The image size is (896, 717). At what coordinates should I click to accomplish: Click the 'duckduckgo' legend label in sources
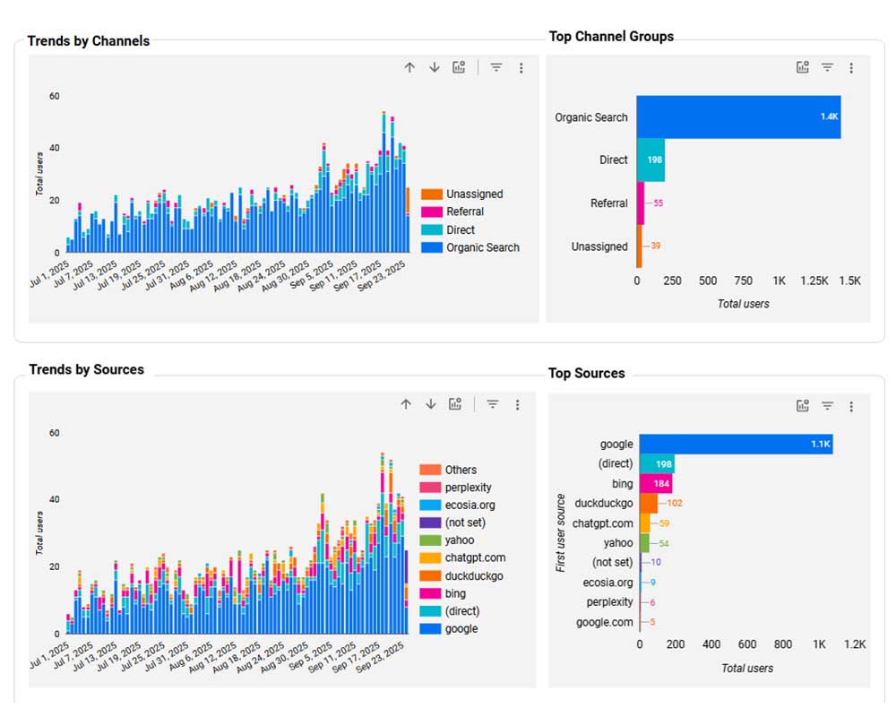point(474,575)
